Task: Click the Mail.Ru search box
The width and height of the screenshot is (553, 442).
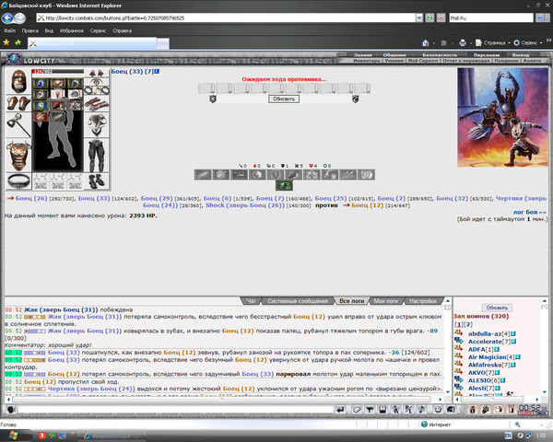Action: (491, 17)
